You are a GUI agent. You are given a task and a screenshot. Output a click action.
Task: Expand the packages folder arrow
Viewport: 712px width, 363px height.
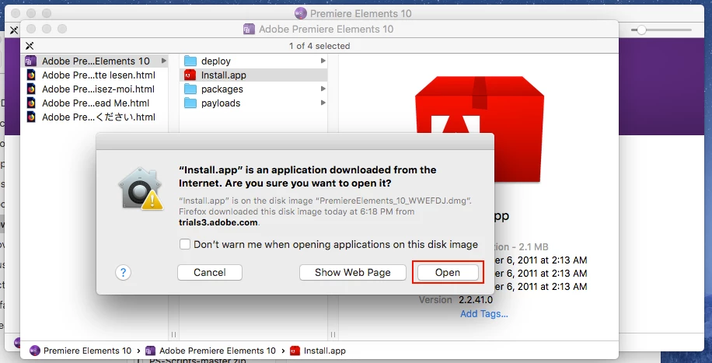pos(323,89)
